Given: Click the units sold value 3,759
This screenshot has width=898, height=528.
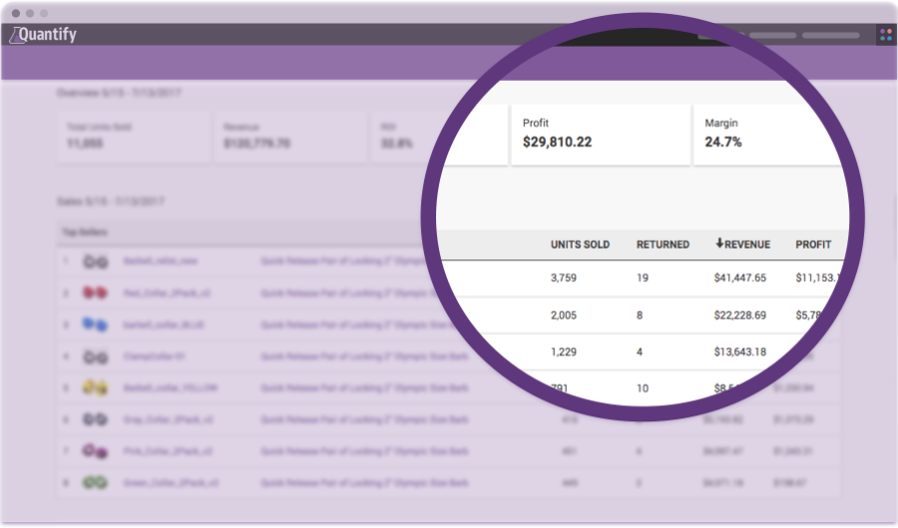Looking at the screenshot, I should pyautogui.click(x=564, y=278).
